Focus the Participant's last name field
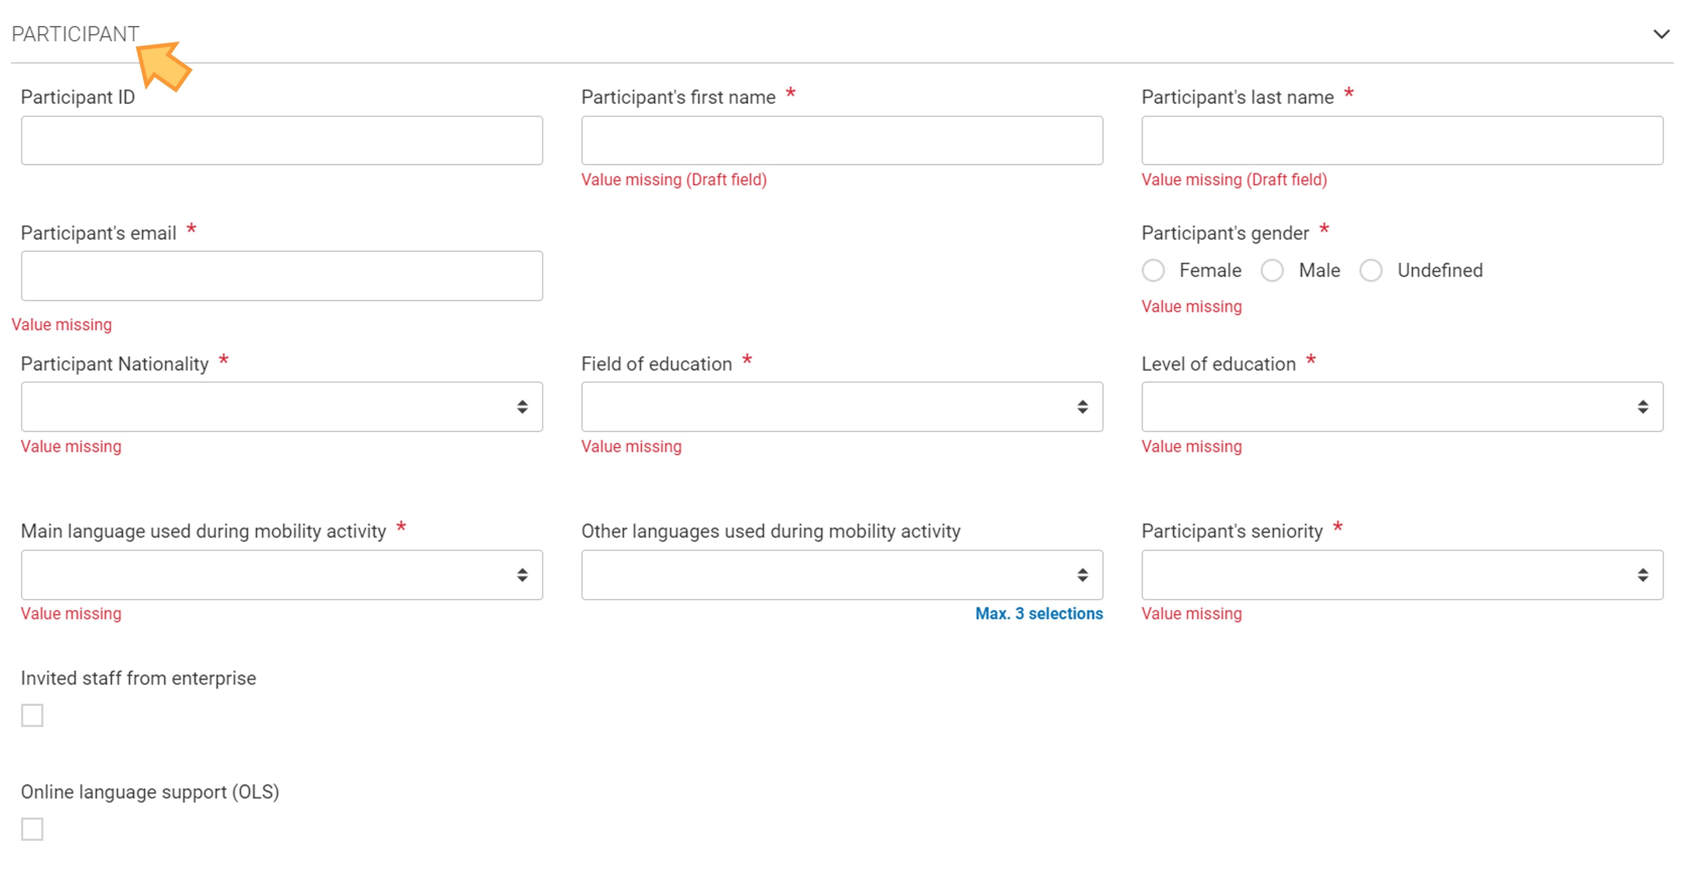Image resolution: width=1689 pixels, height=874 pixels. point(1402,140)
